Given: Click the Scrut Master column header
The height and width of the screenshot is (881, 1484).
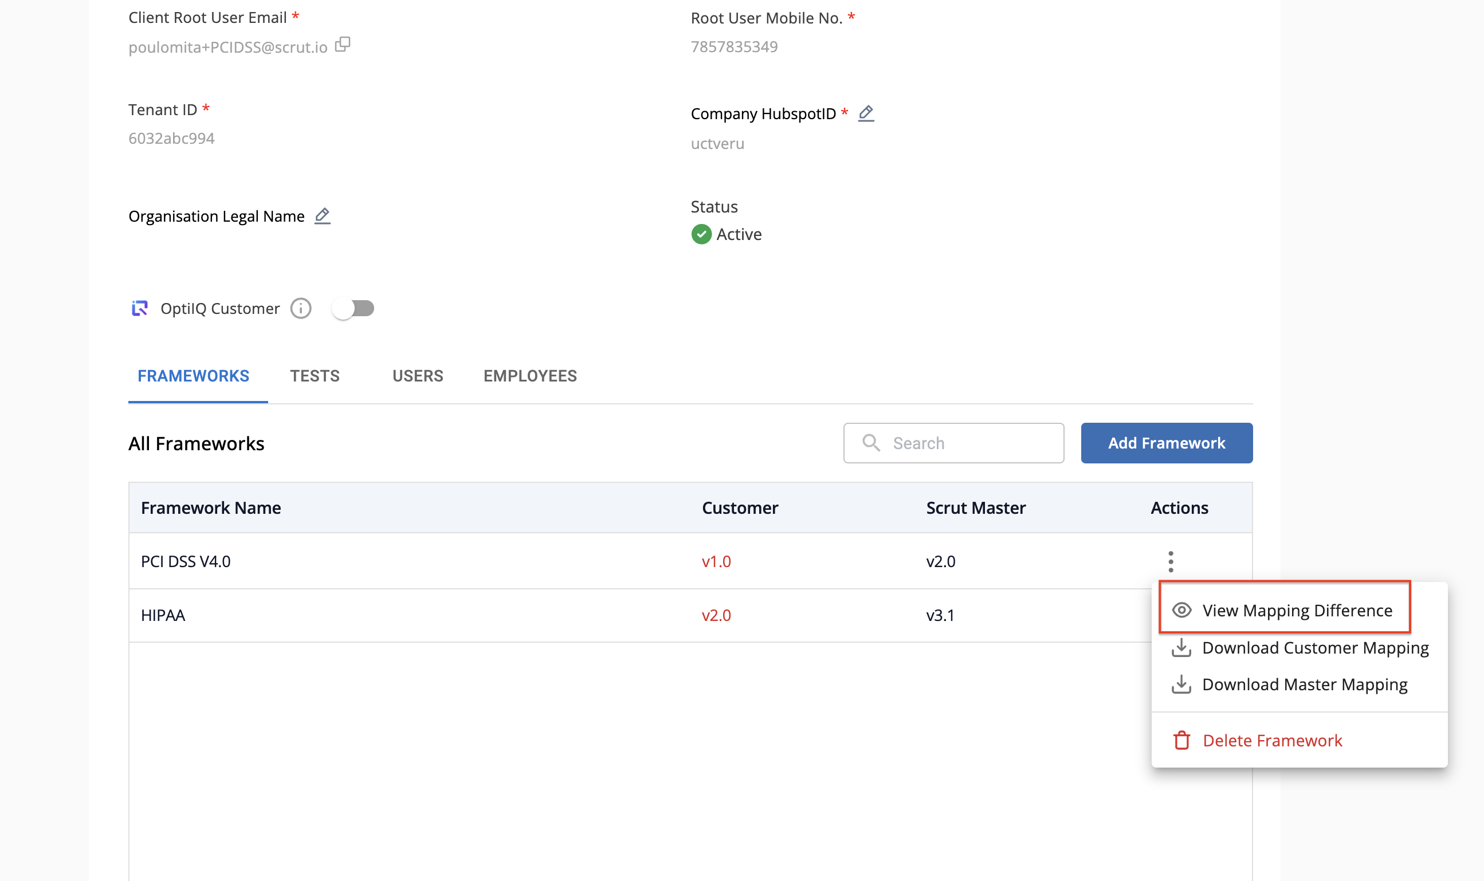Looking at the screenshot, I should pos(975,508).
